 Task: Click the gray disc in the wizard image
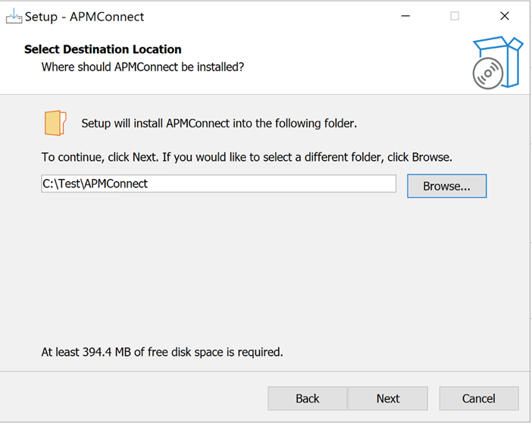click(488, 74)
